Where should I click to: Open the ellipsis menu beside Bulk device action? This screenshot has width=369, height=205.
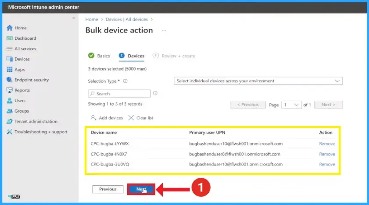(x=164, y=30)
